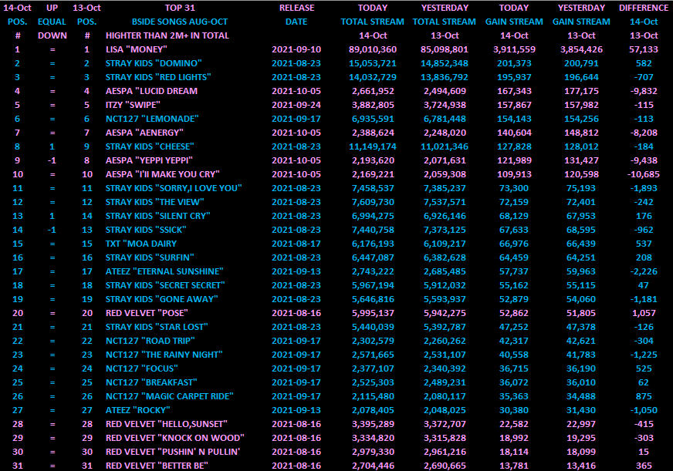Click the UP EQUAL DOWN column header
The image size is (673, 471).
52,22
